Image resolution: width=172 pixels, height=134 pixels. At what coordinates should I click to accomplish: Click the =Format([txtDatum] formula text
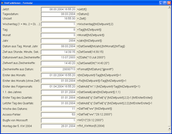point(95,69)
